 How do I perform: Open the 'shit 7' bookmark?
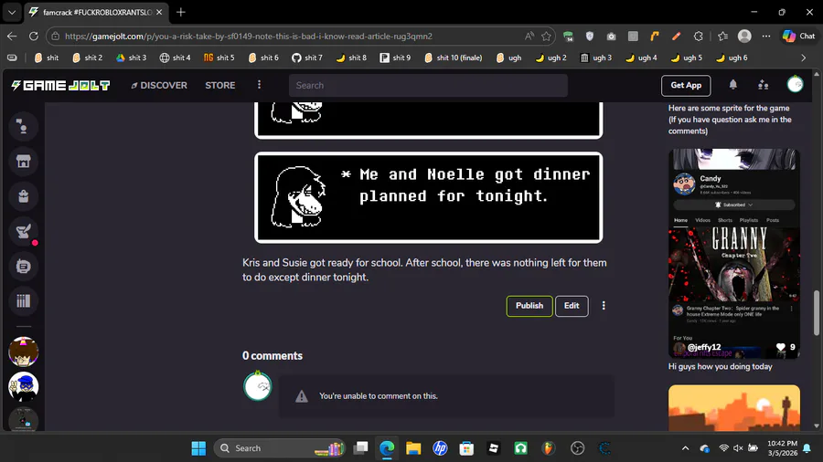click(307, 58)
